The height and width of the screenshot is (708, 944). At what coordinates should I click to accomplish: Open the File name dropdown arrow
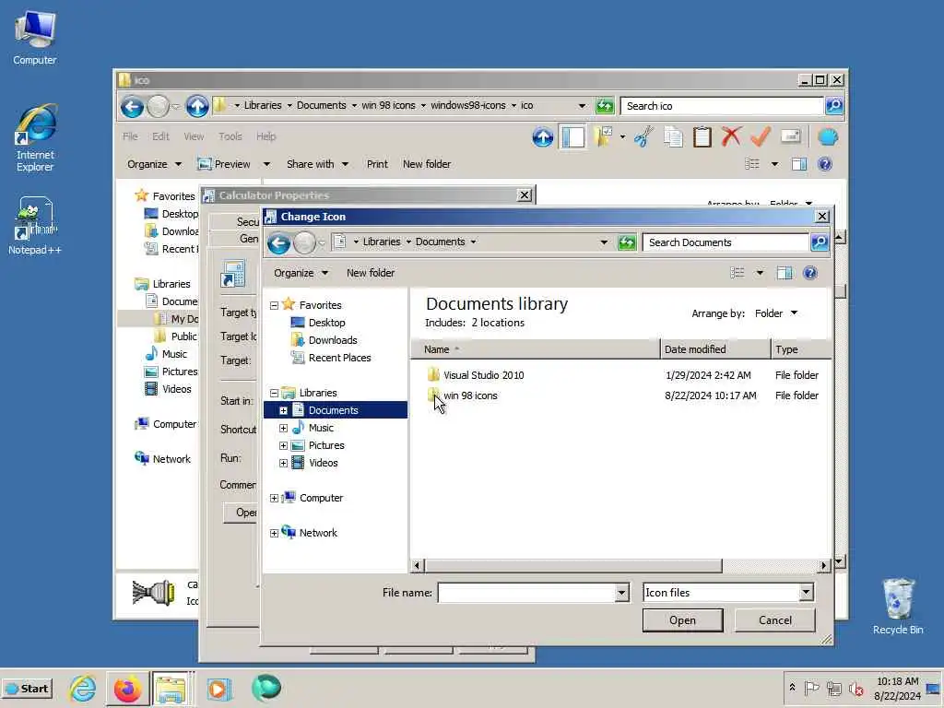(621, 593)
